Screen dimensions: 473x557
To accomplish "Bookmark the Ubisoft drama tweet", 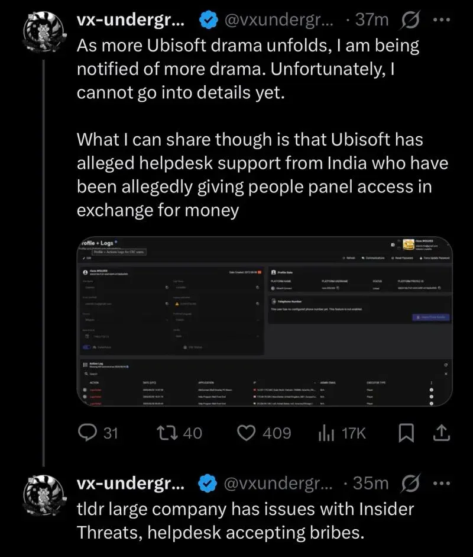I will 406,433.
